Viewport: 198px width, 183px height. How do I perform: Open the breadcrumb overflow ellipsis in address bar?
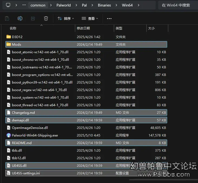24,5
